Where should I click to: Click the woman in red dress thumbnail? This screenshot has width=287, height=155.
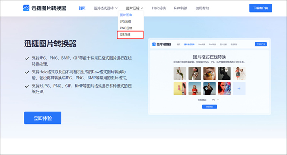(195, 89)
